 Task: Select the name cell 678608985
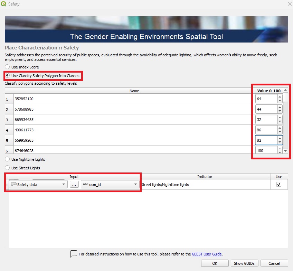pyautogui.click(x=134, y=109)
